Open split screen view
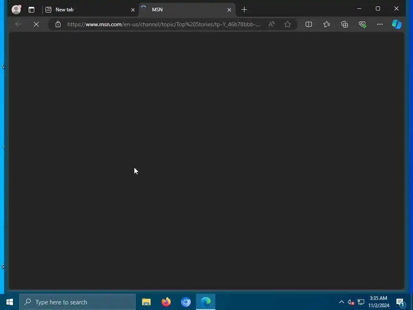The height and width of the screenshot is (310, 413). (x=309, y=24)
